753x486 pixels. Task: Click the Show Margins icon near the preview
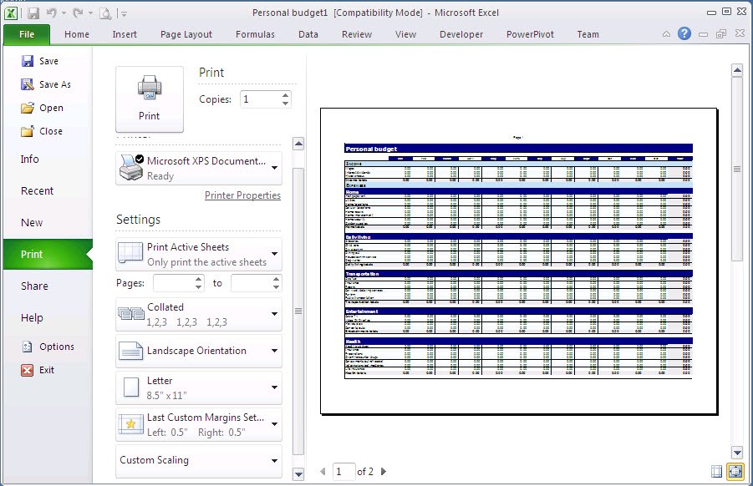pyautogui.click(x=716, y=472)
